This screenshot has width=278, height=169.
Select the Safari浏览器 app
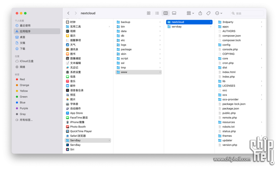pos(88,136)
